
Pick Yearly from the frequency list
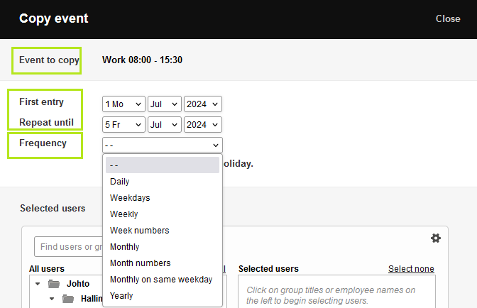coord(121,296)
